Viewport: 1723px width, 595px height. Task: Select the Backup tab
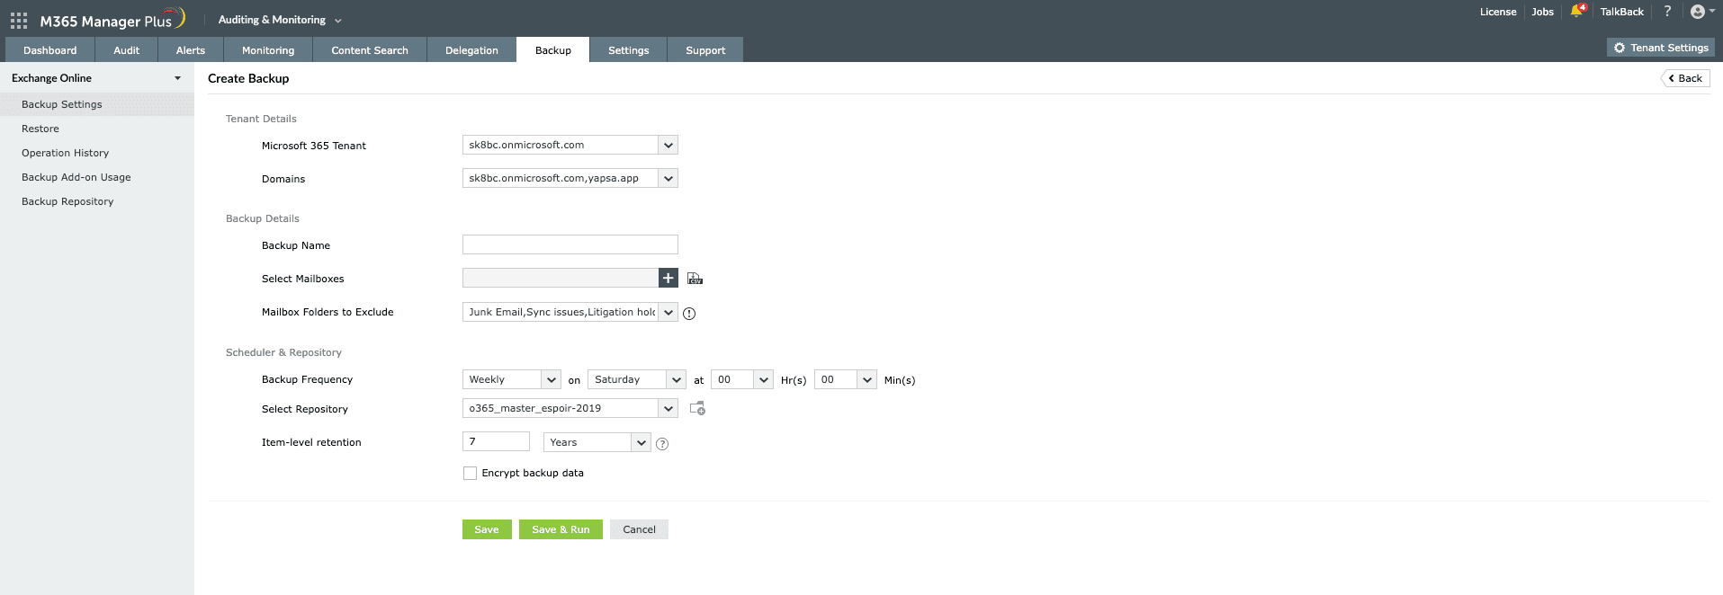pos(553,50)
